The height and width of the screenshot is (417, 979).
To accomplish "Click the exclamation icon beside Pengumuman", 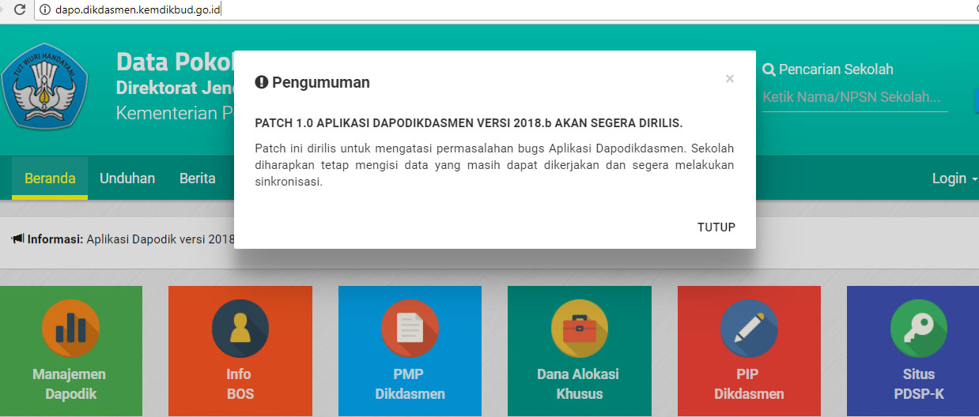I will [x=262, y=82].
